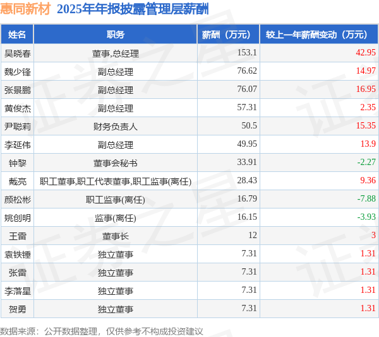
Task: Click the change value 13.9
Action: [x=368, y=144]
